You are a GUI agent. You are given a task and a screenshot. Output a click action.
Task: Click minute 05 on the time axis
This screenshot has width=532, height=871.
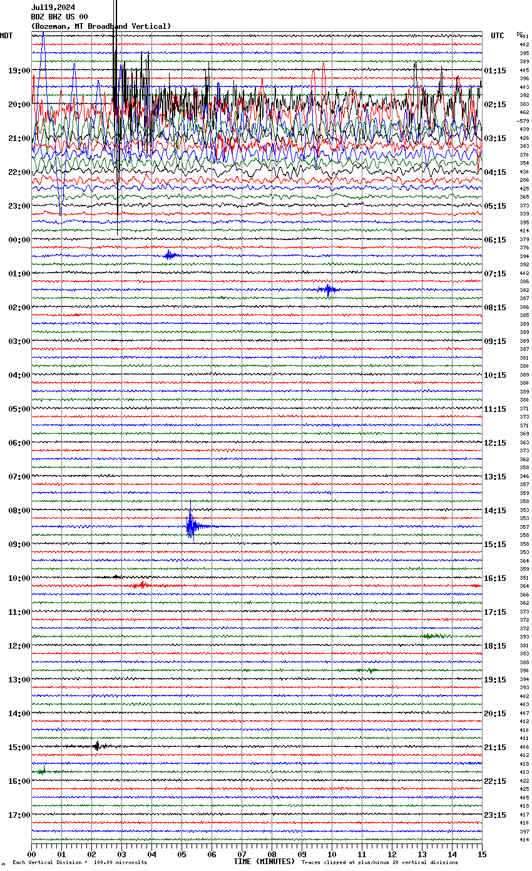pyautogui.click(x=182, y=854)
